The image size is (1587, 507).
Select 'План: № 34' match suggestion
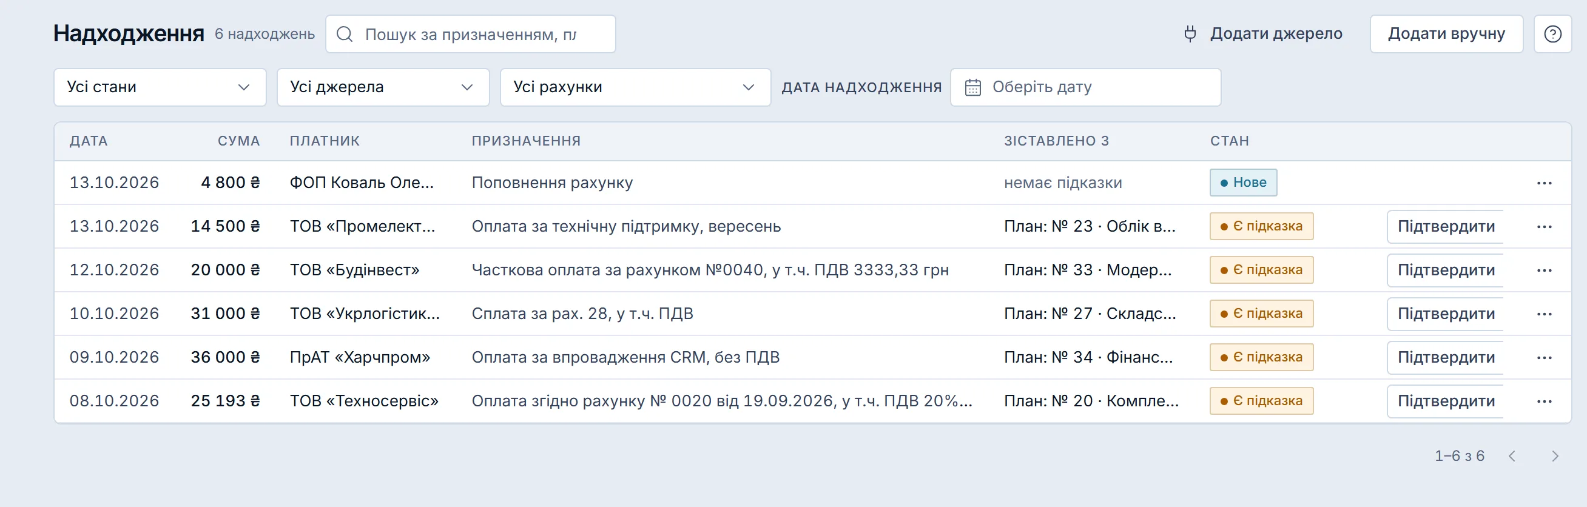point(1088,358)
